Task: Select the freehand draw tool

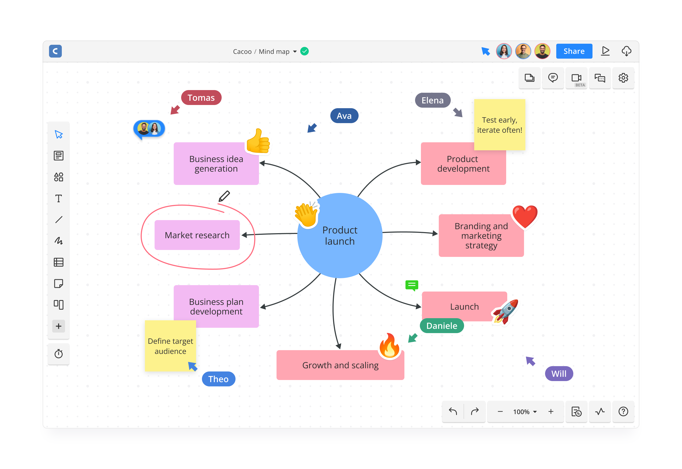Action: pos(58,241)
